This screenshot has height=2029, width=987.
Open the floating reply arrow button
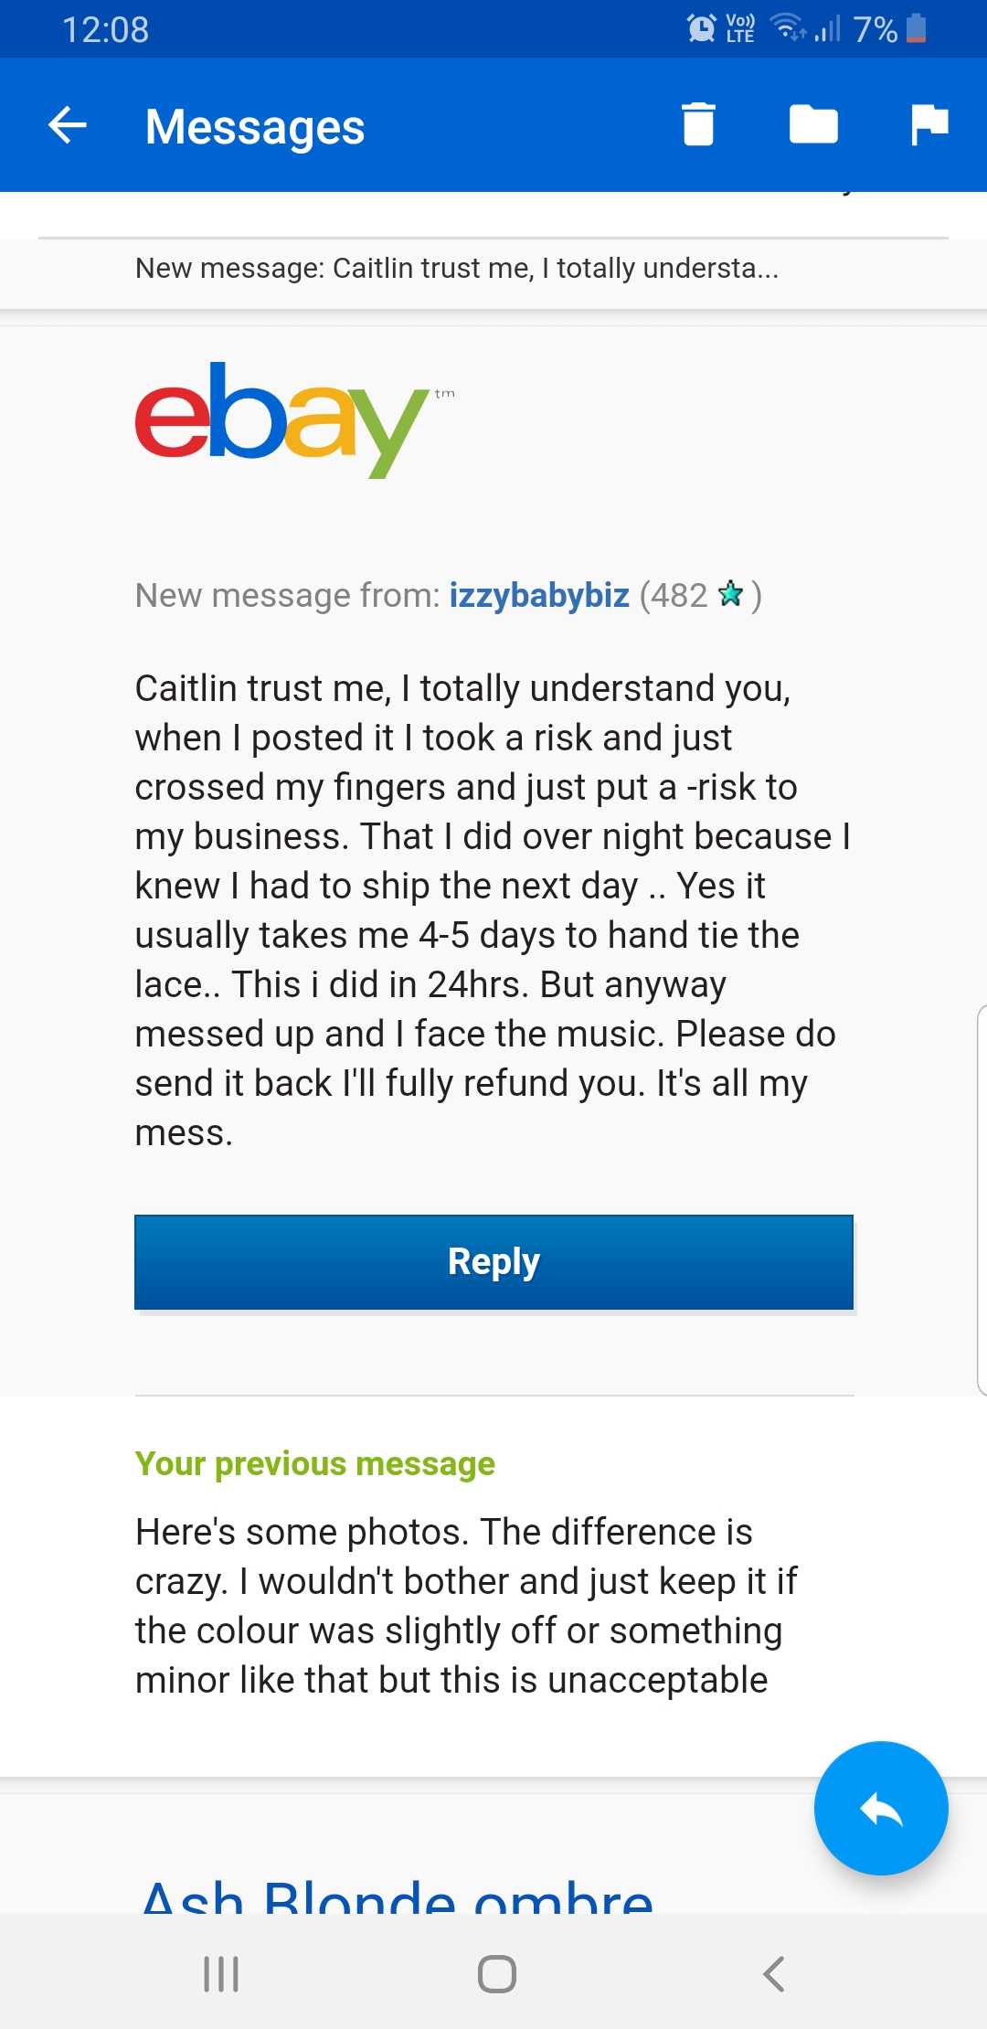coord(880,1810)
